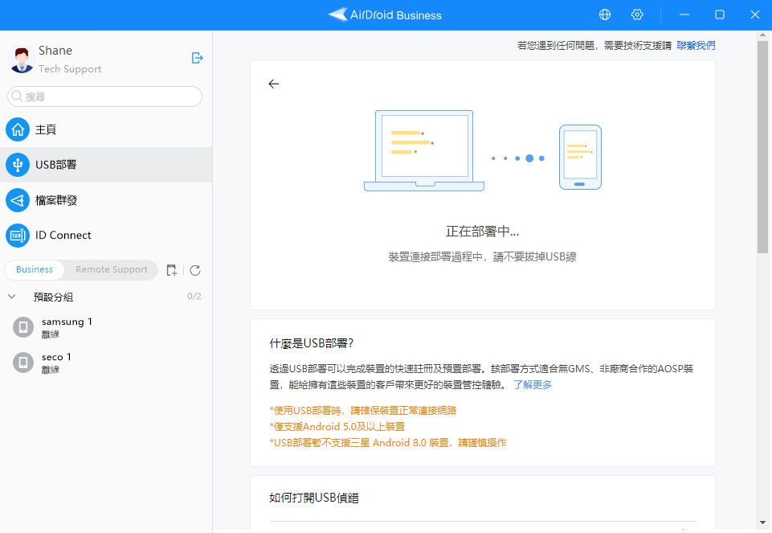Screen dimensions: 772x533
Task: Click the 如何打開USB偵錯 heading
Action: [x=313, y=498]
